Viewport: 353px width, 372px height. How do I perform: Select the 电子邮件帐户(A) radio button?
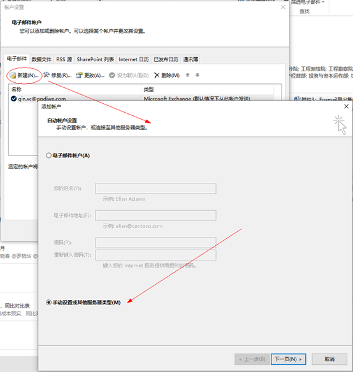pyautogui.click(x=48, y=155)
